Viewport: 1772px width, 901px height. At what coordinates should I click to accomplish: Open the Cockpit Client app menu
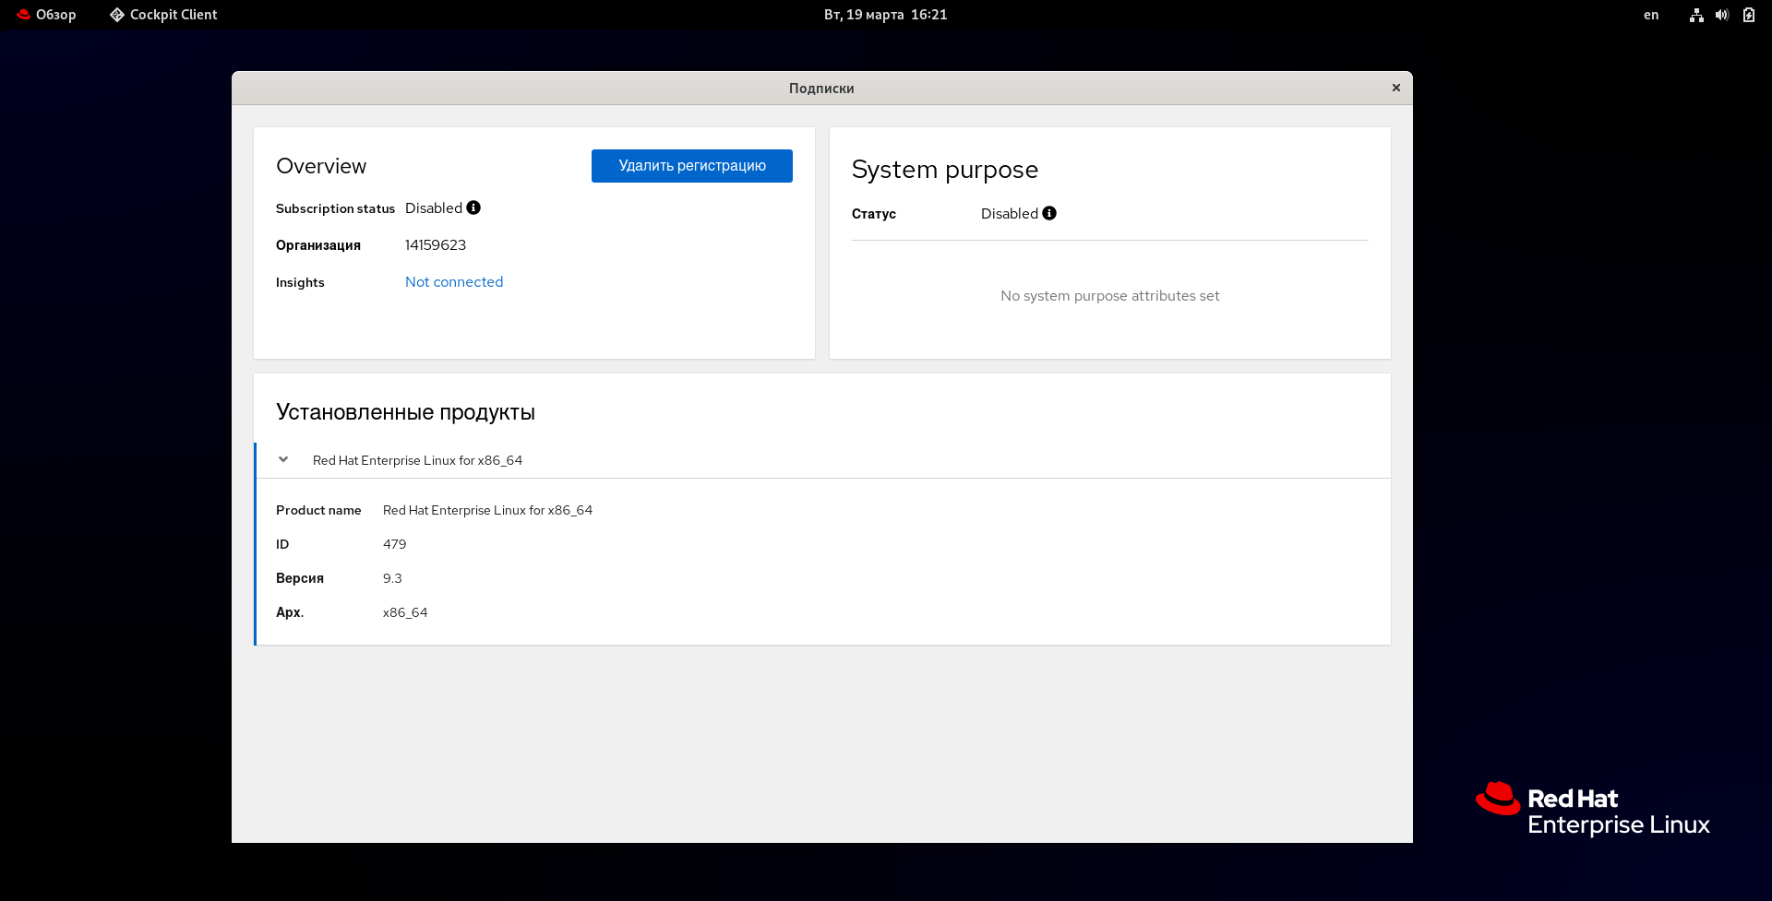click(163, 15)
